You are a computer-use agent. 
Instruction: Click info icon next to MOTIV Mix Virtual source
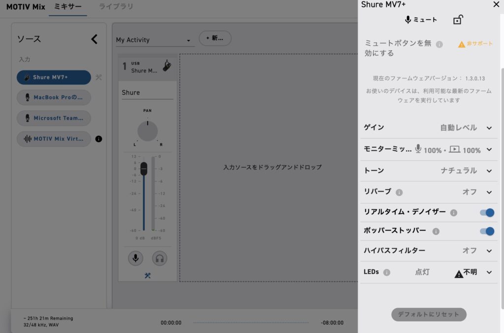98,139
